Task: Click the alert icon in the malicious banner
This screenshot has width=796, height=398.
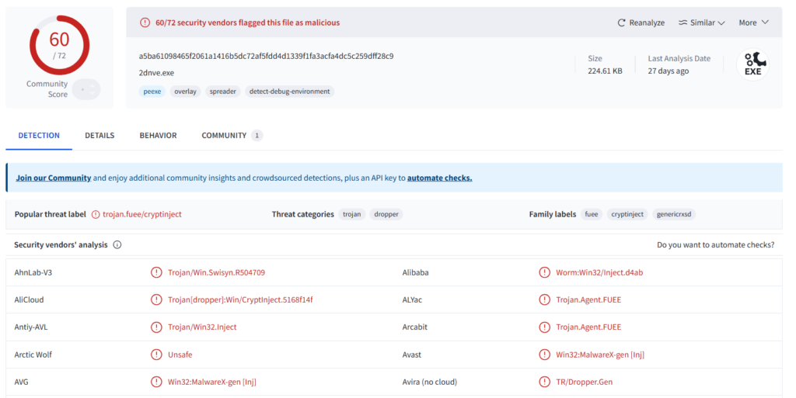Action: point(145,23)
